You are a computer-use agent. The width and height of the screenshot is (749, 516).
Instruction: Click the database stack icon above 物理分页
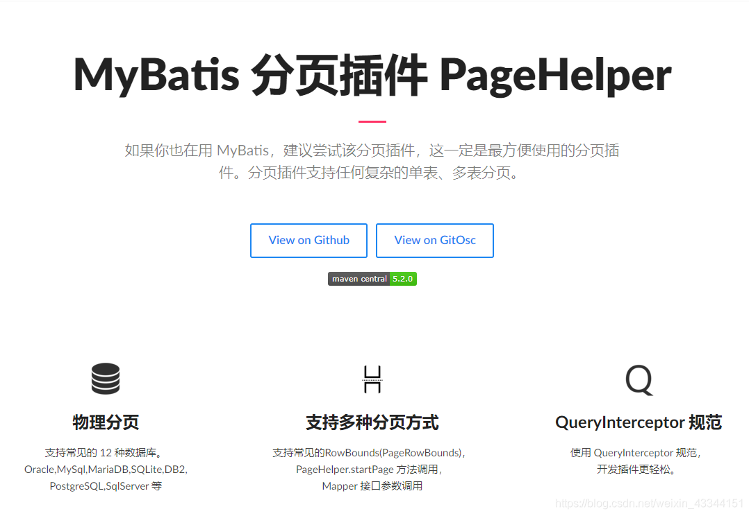pyautogui.click(x=106, y=379)
